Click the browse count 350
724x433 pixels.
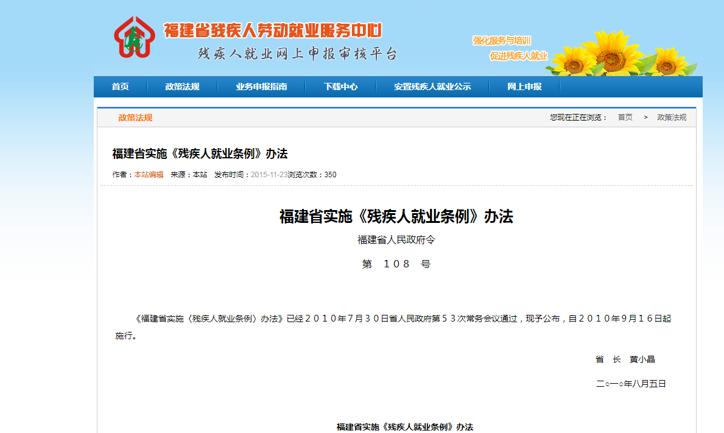pyautogui.click(x=329, y=174)
